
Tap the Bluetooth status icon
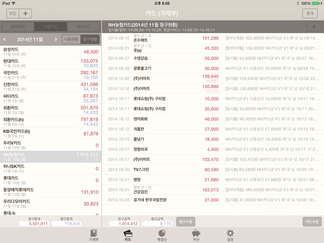298,3
